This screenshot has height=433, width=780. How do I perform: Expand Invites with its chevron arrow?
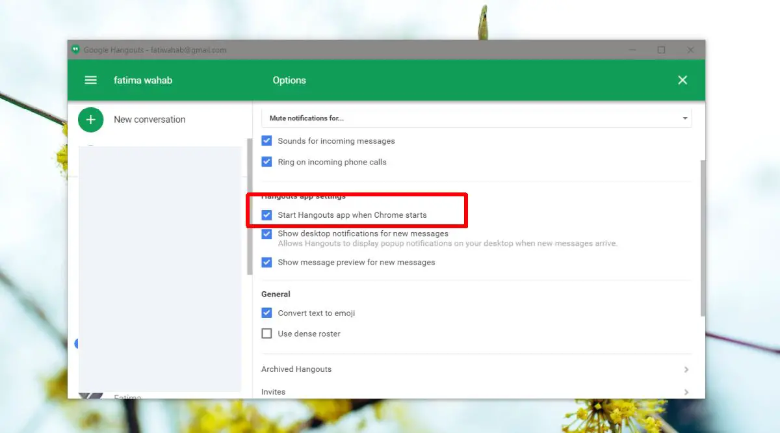coord(686,391)
